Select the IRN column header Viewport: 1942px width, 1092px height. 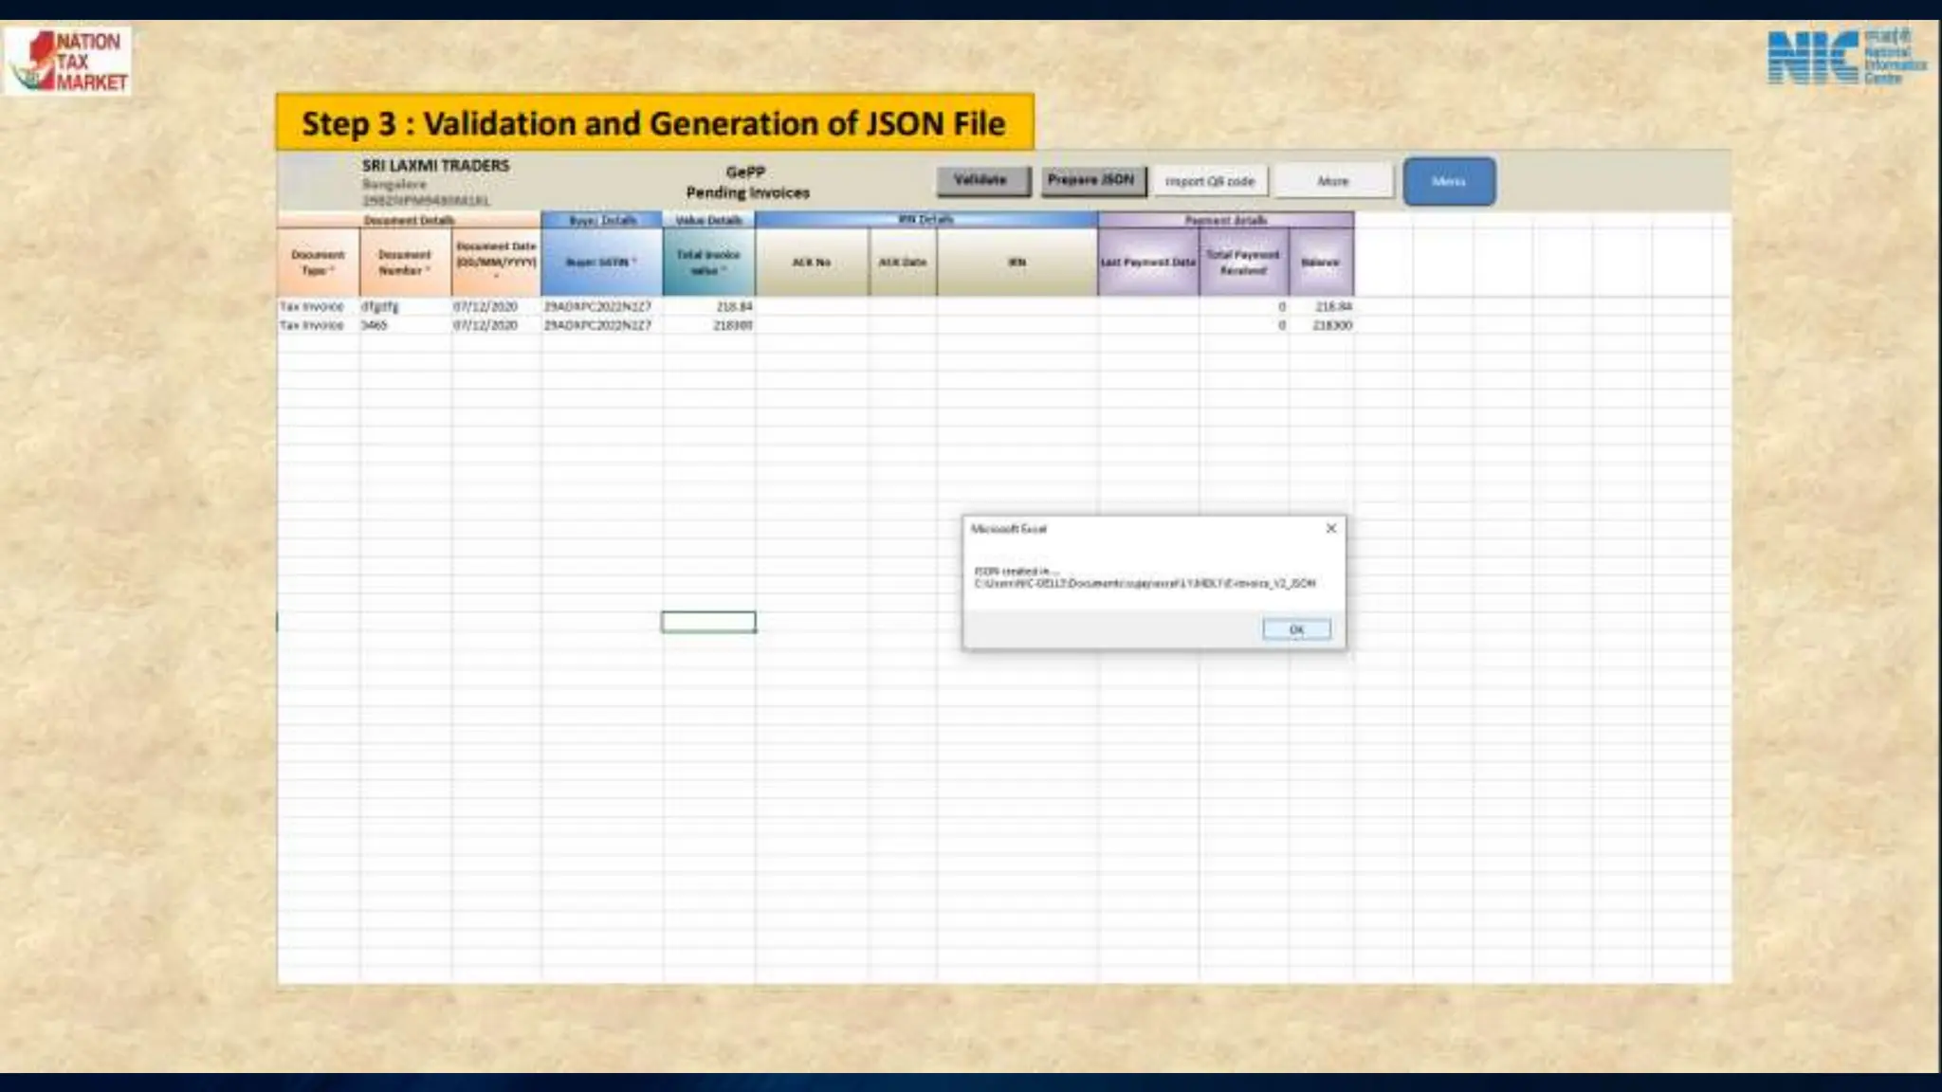(x=1017, y=263)
